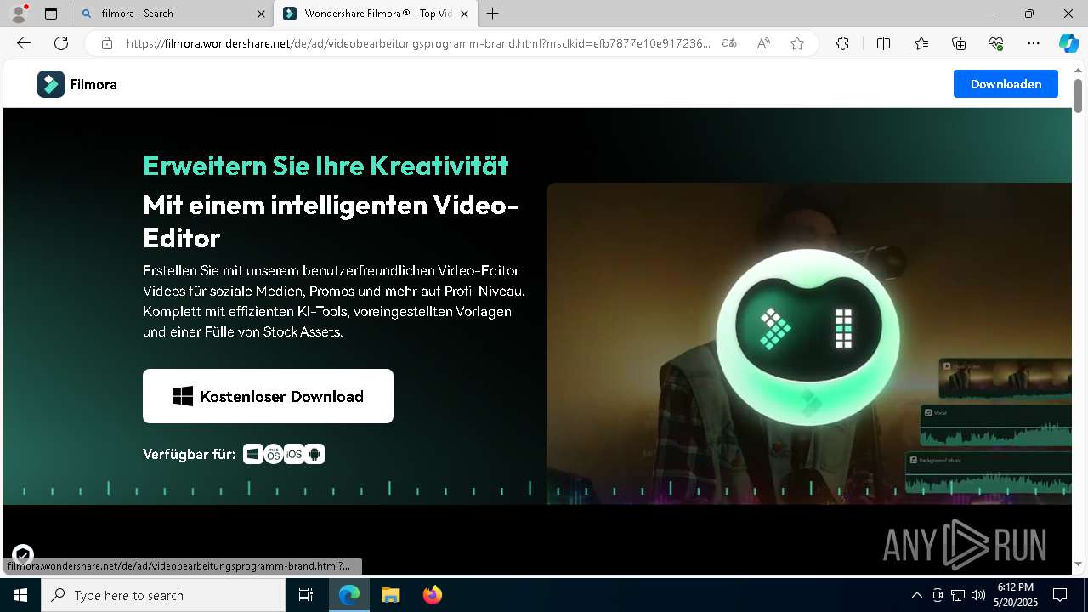This screenshot has width=1088, height=612.
Task: Click the taskbar clock showing 6:12 PM
Action: pyautogui.click(x=1016, y=595)
